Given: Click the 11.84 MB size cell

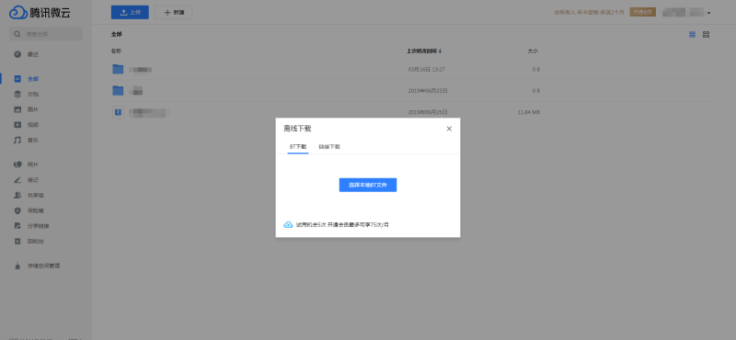Looking at the screenshot, I should pos(528,112).
